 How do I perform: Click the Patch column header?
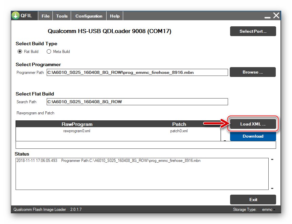click(179, 124)
